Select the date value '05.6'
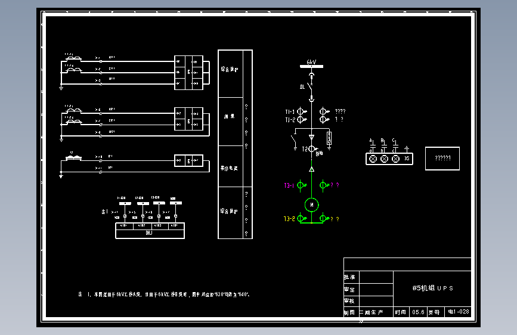The image size is (517, 335). coord(418,312)
